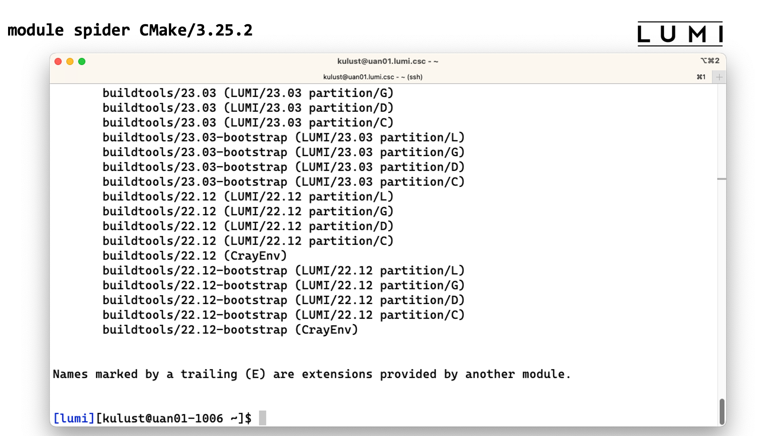Click line buildtools/23.03 (LUMI/23.03 partition/C)

(x=248, y=123)
